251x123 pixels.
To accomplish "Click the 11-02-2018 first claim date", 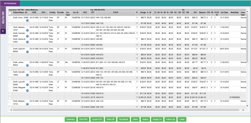I will (224, 27).
